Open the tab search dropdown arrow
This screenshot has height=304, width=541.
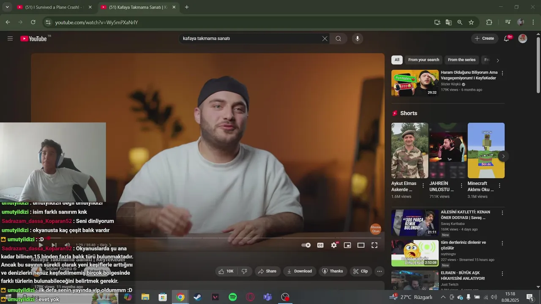7,7
